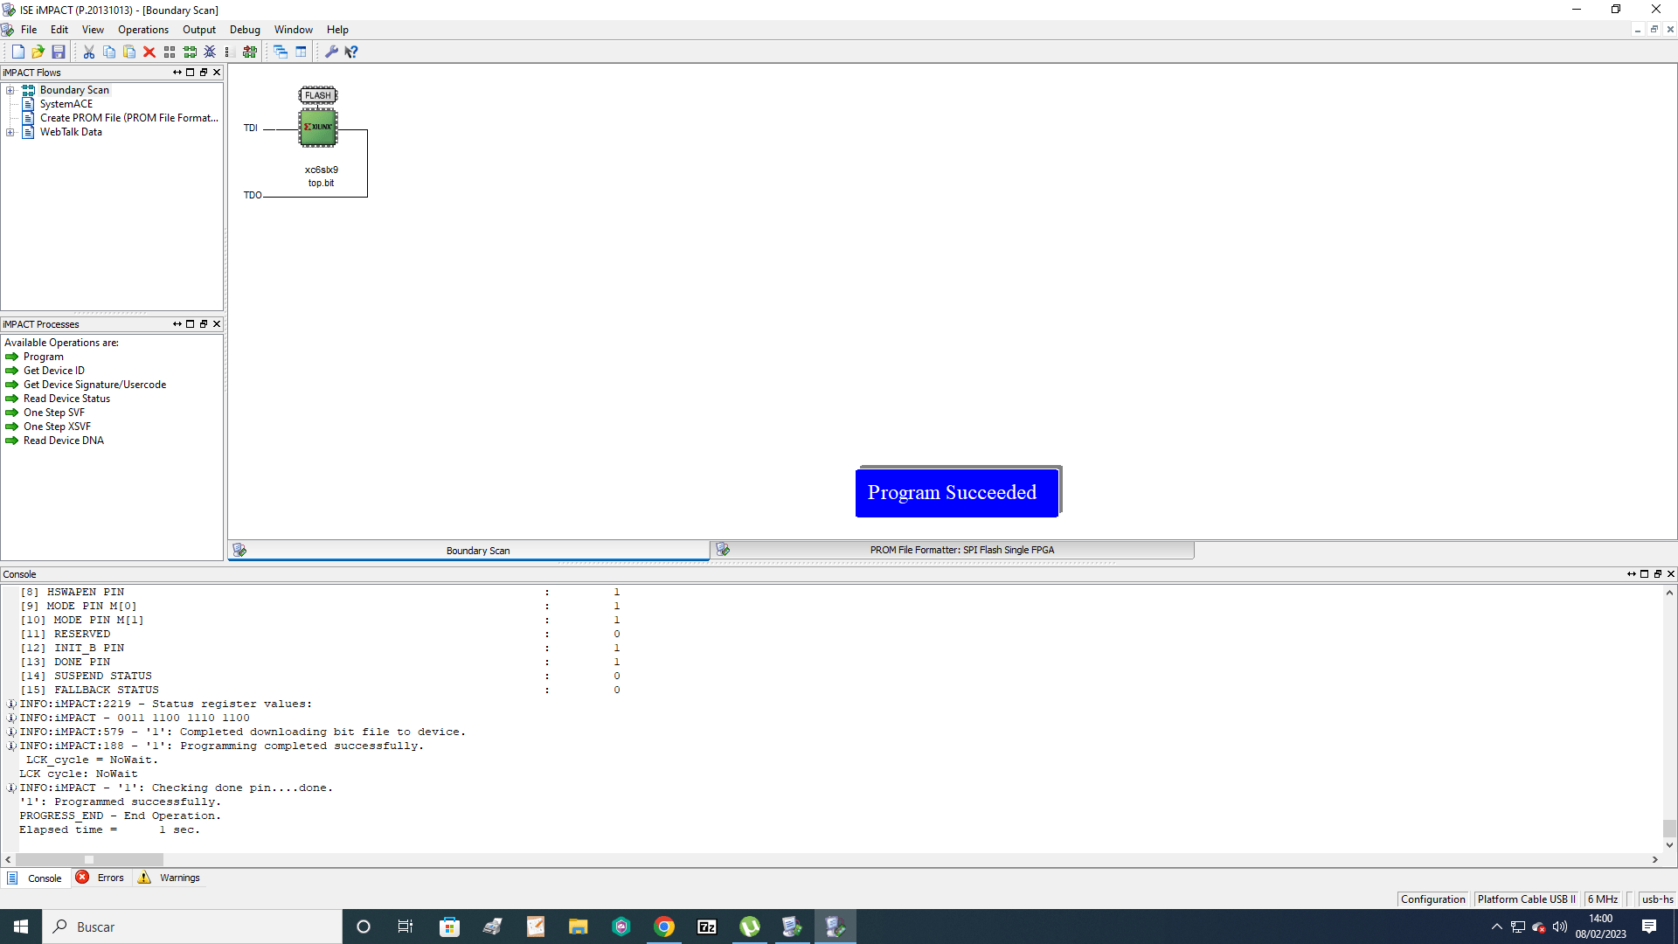
Task: Switch to PROM File Formatter tab
Action: (953, 550)
